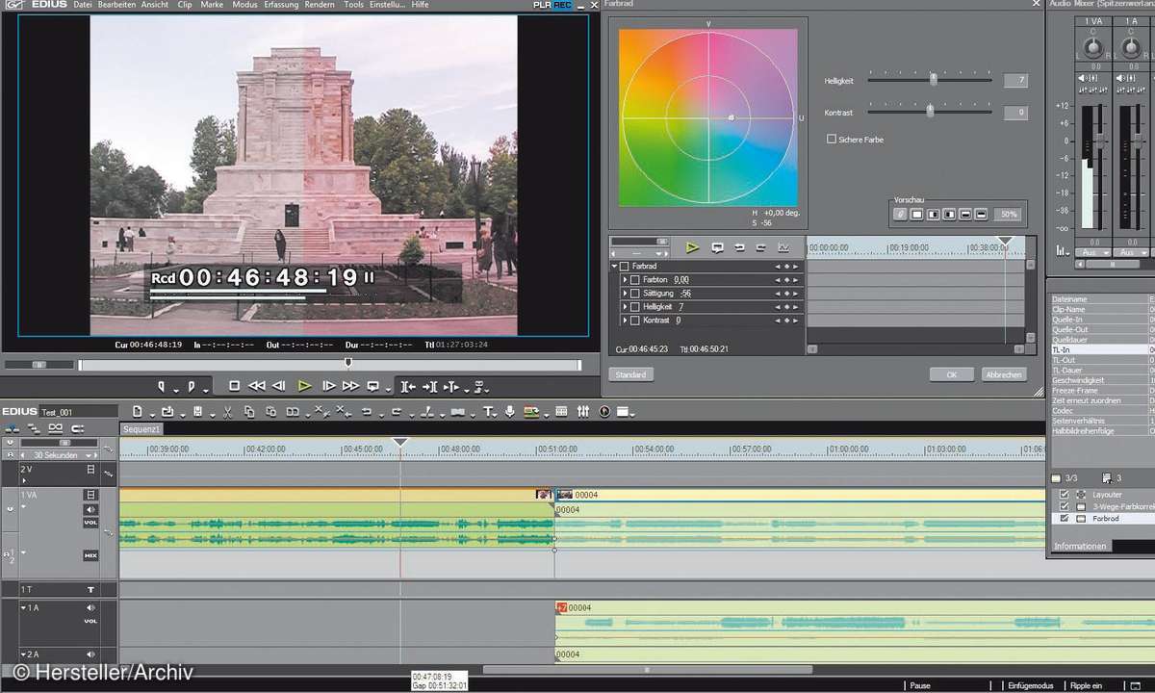Select the left-half split Vorschau preview icon

[934, 214]
